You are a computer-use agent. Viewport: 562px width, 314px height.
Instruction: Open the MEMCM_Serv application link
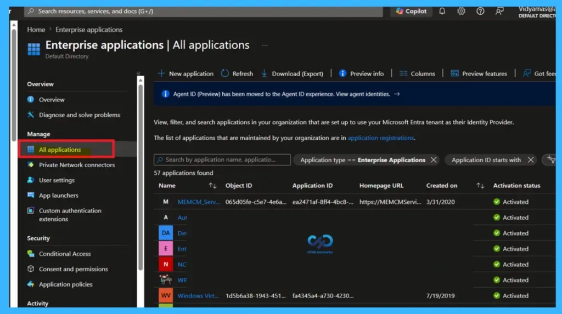[x=199, y=202]
